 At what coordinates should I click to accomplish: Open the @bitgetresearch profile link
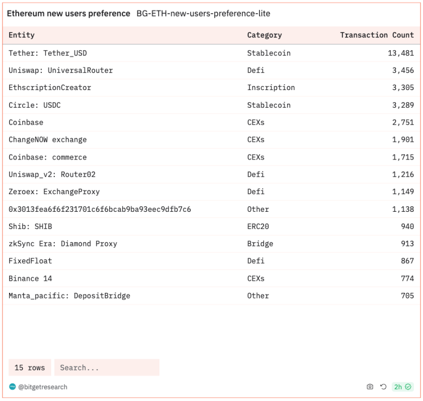click(43, 387)
